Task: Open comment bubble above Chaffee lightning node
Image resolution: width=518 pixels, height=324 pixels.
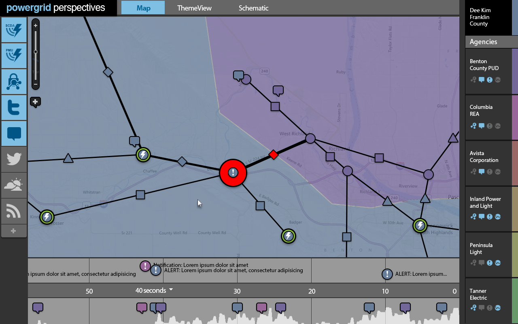Action: click(x=134, y=141)
